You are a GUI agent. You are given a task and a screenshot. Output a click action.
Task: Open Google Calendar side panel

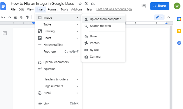click(179, 19)
